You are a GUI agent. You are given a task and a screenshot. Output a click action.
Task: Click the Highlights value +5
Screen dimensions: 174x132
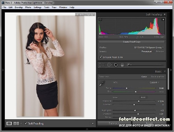pyautogui.click(x=162, y=110)
